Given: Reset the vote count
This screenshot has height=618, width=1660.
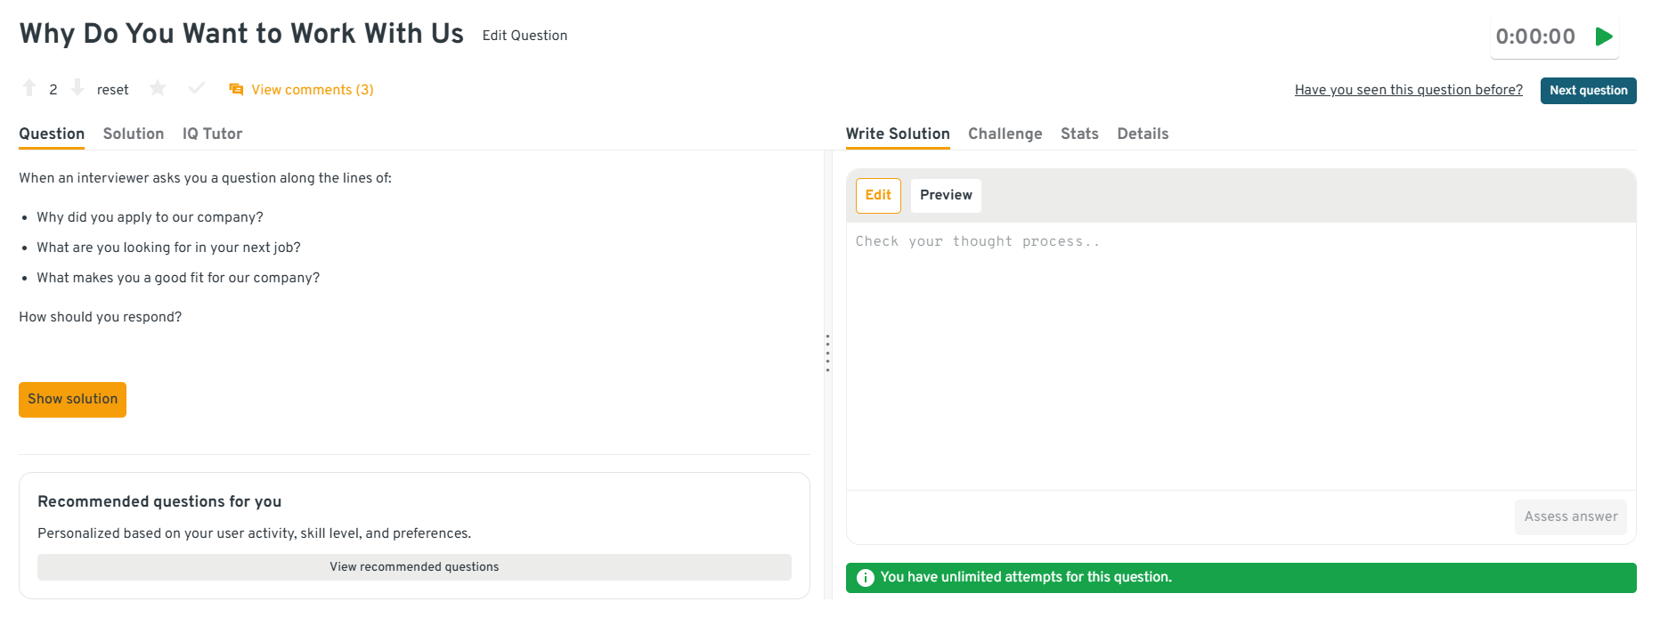Looking at the screenshot, I should (x=112, y=90).
